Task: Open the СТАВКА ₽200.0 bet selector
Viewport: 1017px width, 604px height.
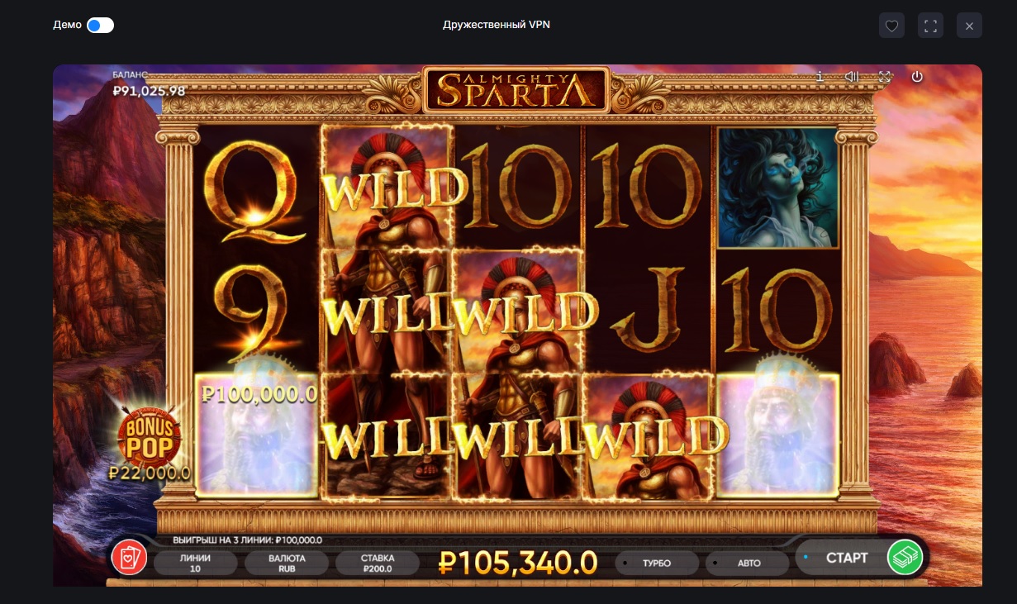Action: pyautogui.click(x=378, y=564)
